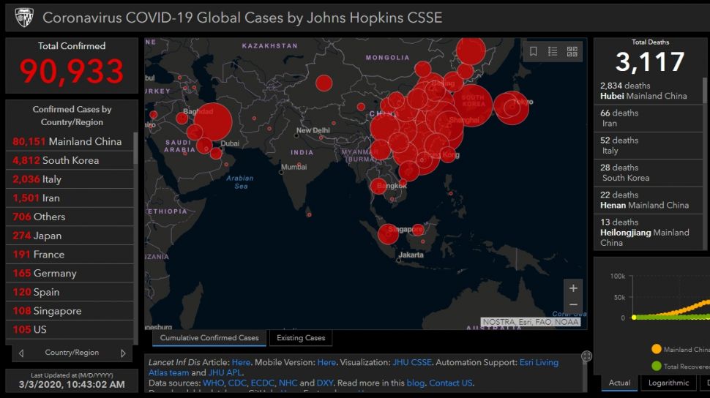This screenshot has width=710, height=398.
Task: Show the Actual chart tab
Action: (x=619, y=383)
